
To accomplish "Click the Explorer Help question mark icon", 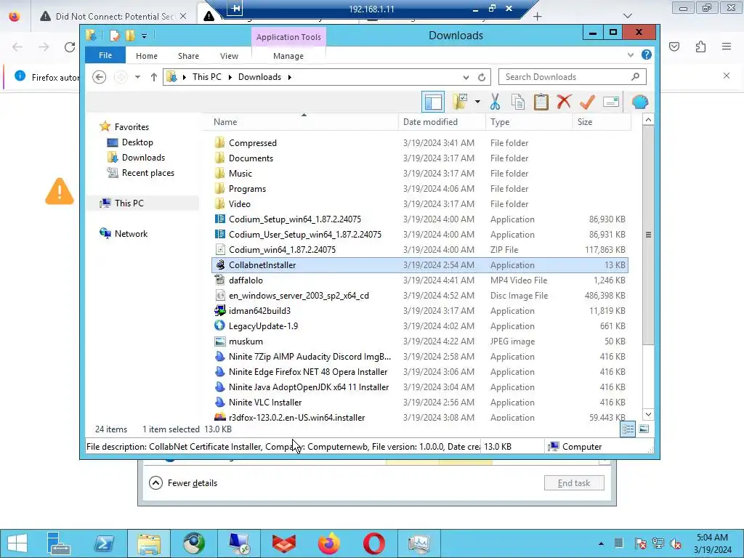I will (x=646, y=55).
